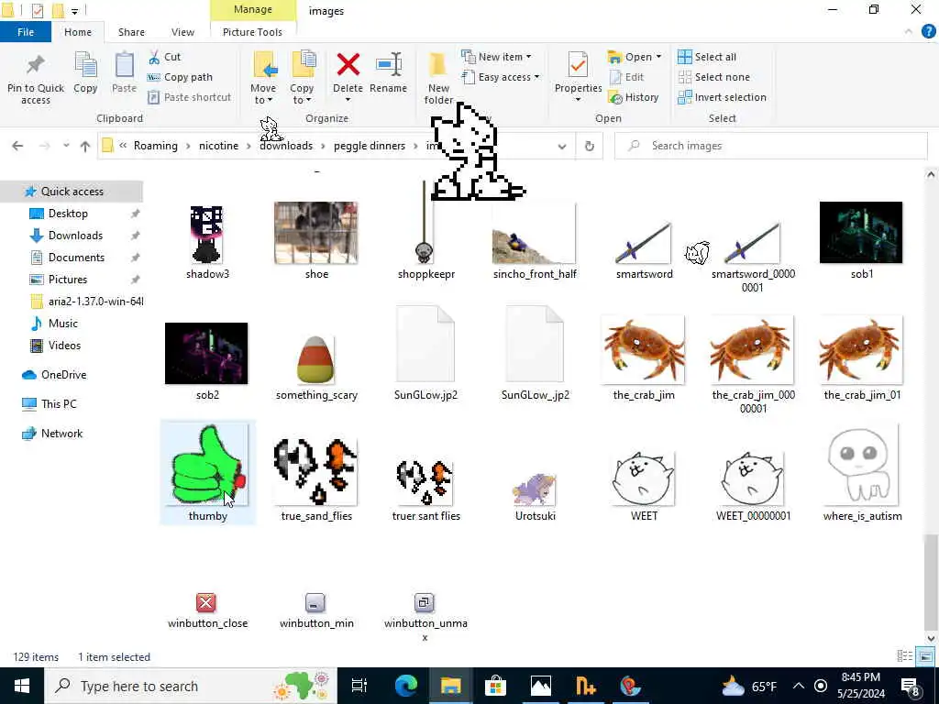The height and width of the screenshot is (704, 939).
Task: Refresh the images folder
Action: [x=590, y=146]
